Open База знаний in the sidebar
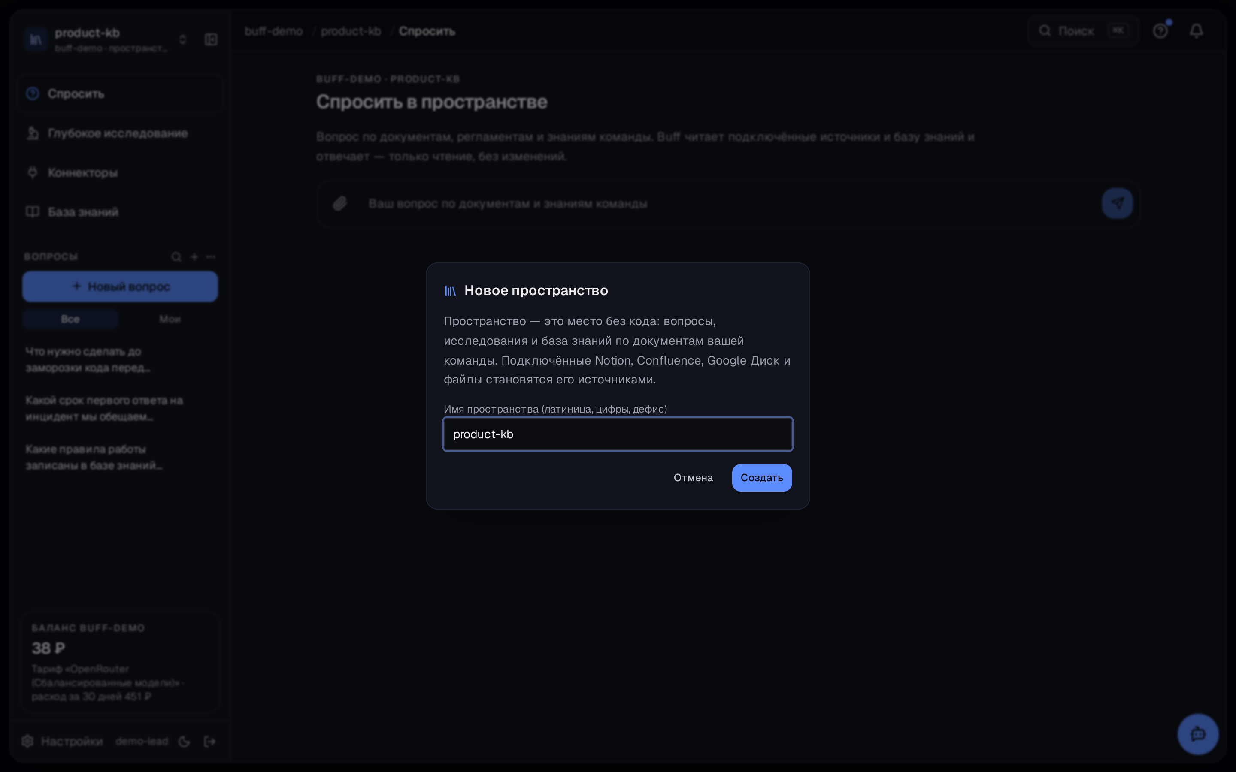1236x772 pixels. click(120, 211)
